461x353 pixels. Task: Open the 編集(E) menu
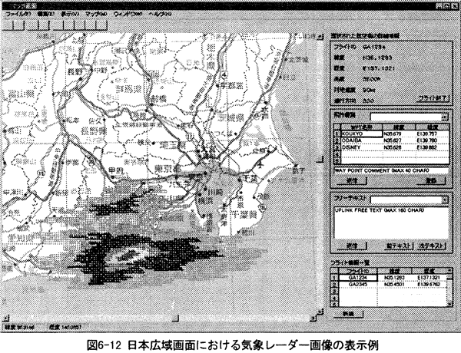pos(46,14)
